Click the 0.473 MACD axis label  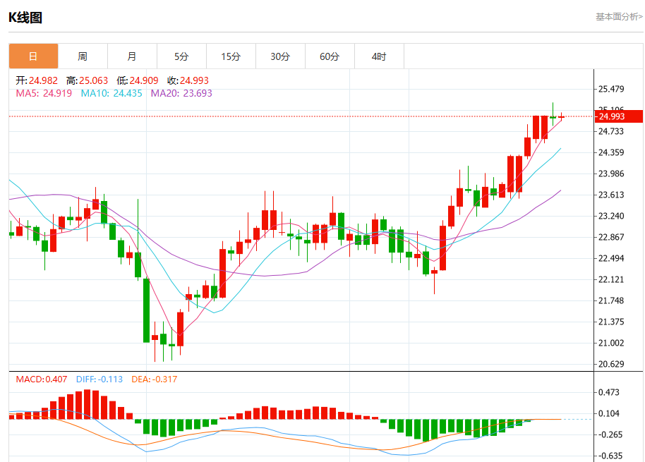(x=609, y=393)
